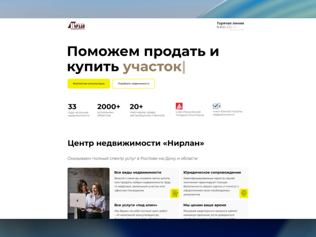Click description starting Решение квартирного вопроса займет

click(x=210, y=214)
